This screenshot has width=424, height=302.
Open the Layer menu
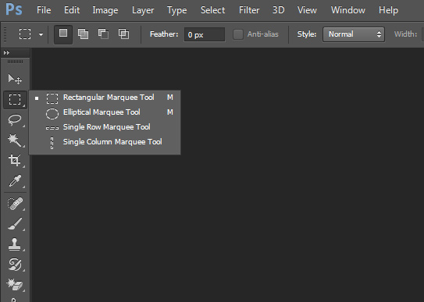pyautogui.click(x=143, y=11)
